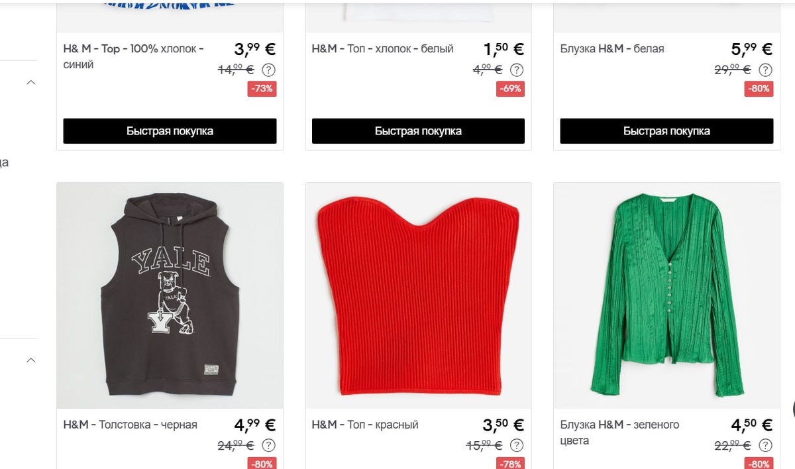Quick-buy the white H&M blouse
This screenshot has width=795, height=469.
(x=666, y=131)
